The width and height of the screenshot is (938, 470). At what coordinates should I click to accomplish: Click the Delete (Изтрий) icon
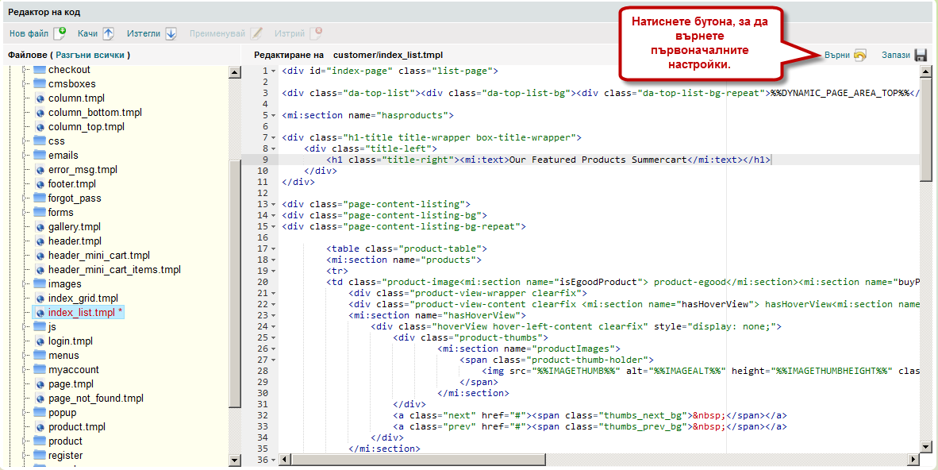pos(316,33)
